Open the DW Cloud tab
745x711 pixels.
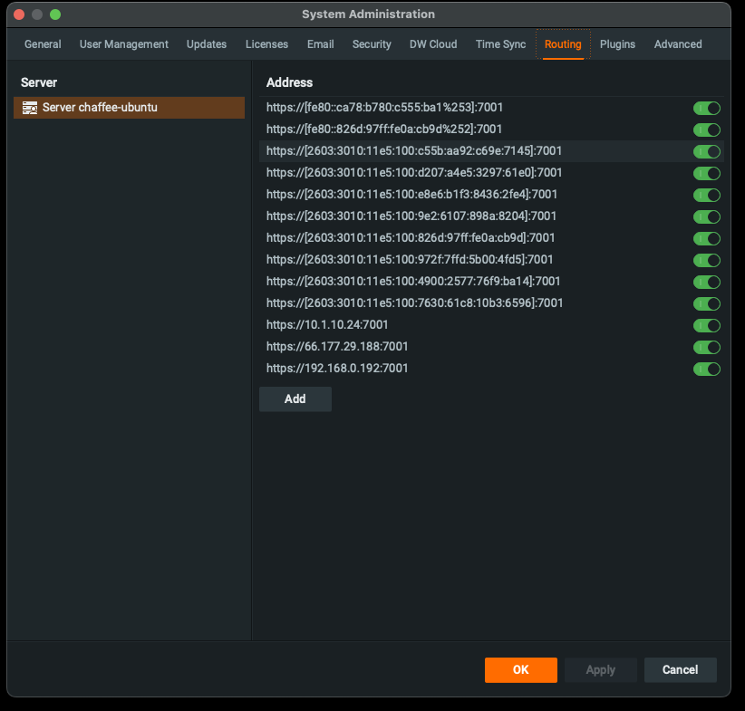(433, 44)
